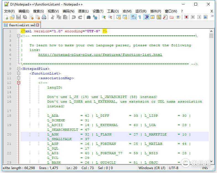Screen dimensions: 217x173
Task: Open the 工具(O) menu
Action: coord(113,11)
